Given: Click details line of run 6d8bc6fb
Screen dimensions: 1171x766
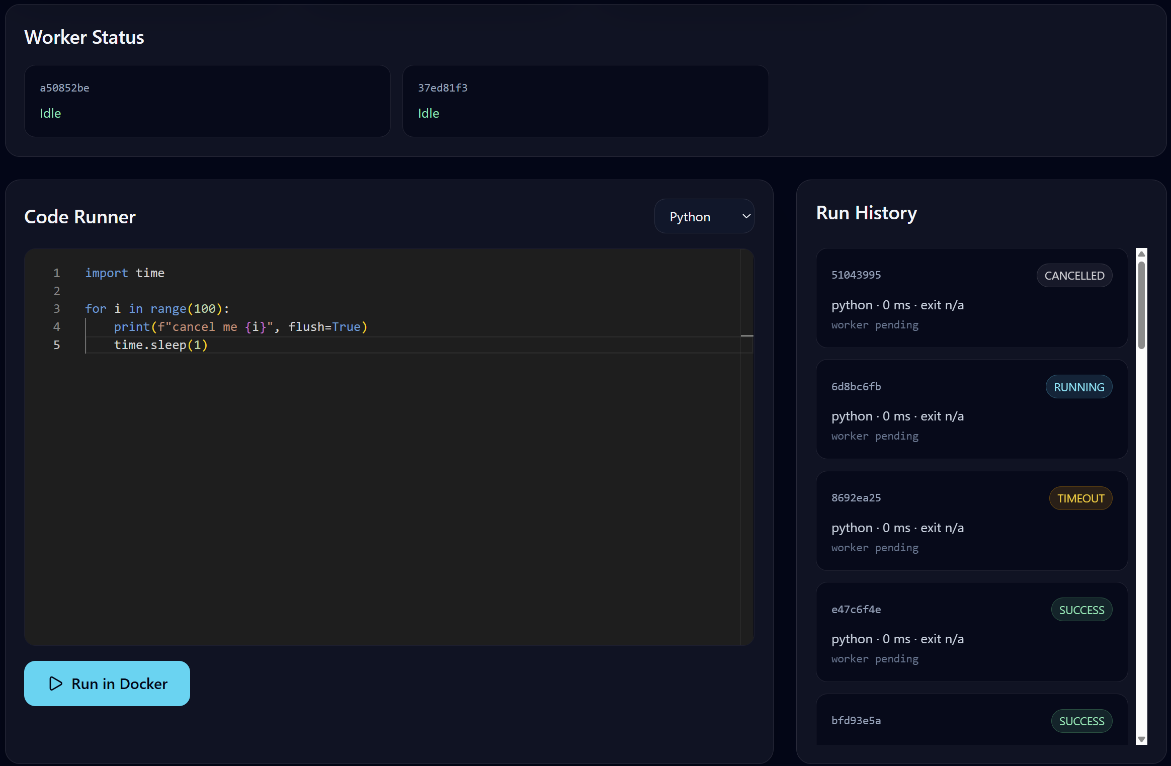Looking at the screenshot, I should [x=897, y=416].
